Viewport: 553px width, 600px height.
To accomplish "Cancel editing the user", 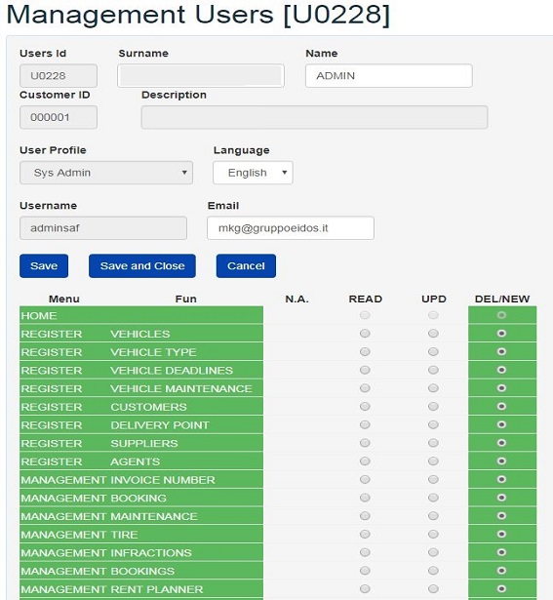I will point(246,266).
